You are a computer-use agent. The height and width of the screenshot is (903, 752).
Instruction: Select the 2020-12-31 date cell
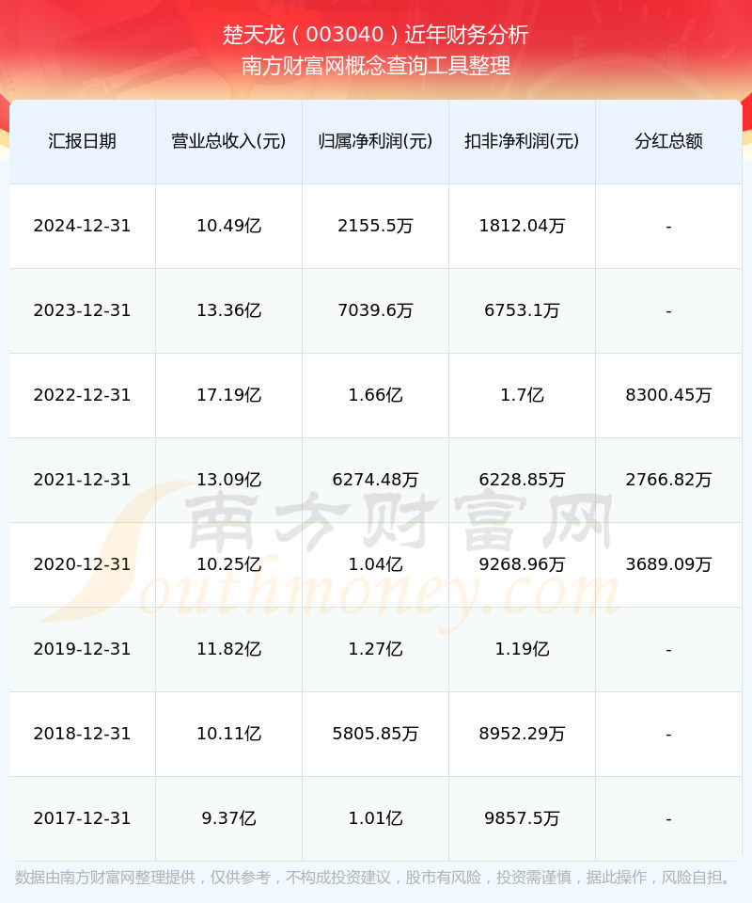click(x=83, y=564)
